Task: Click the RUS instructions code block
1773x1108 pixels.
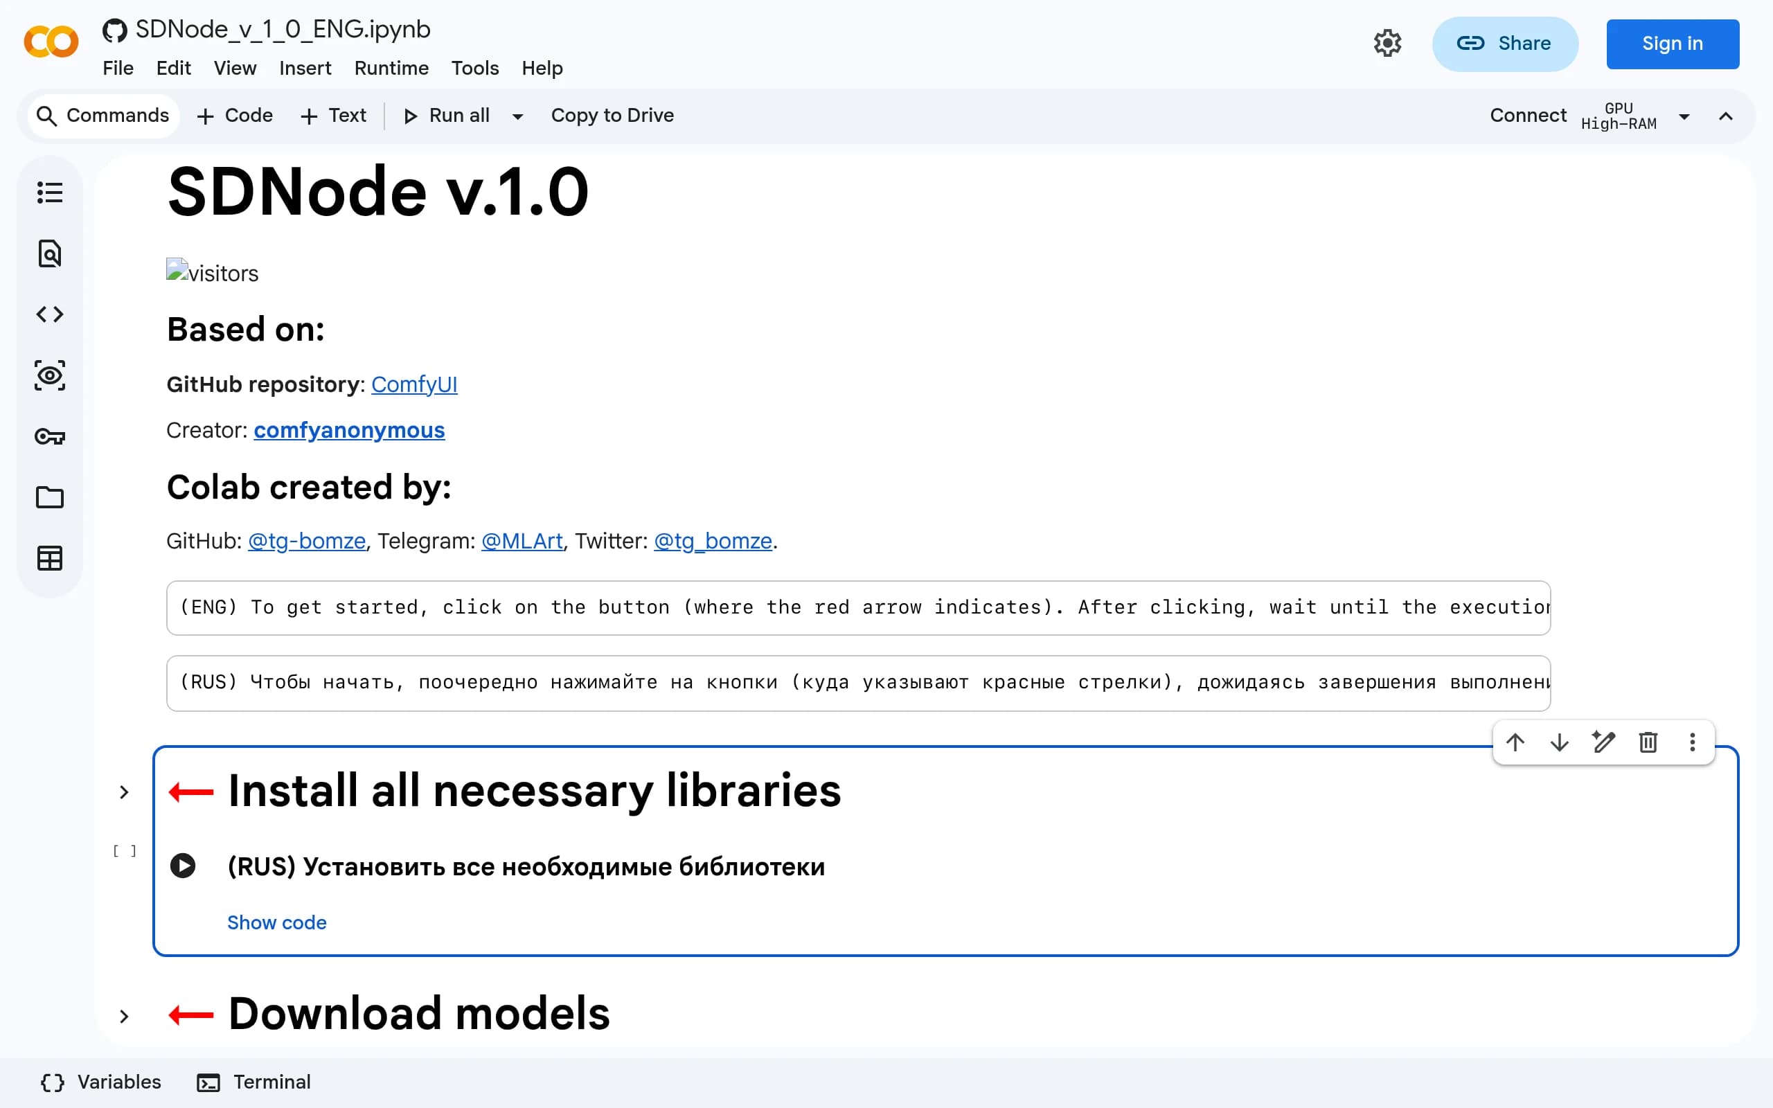Action: pos(859,683)
